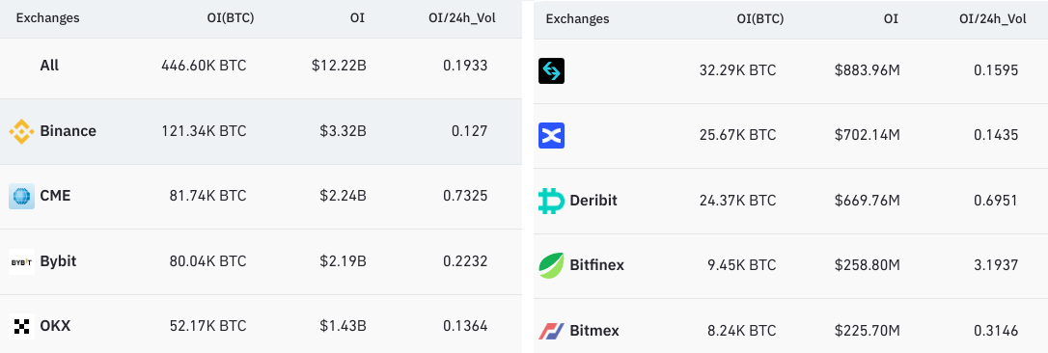The height and width of the screenshot is (353, 1048).
Task: Click the CME globe logo icon
Action: pyautogui.click(x=21, y=196)
